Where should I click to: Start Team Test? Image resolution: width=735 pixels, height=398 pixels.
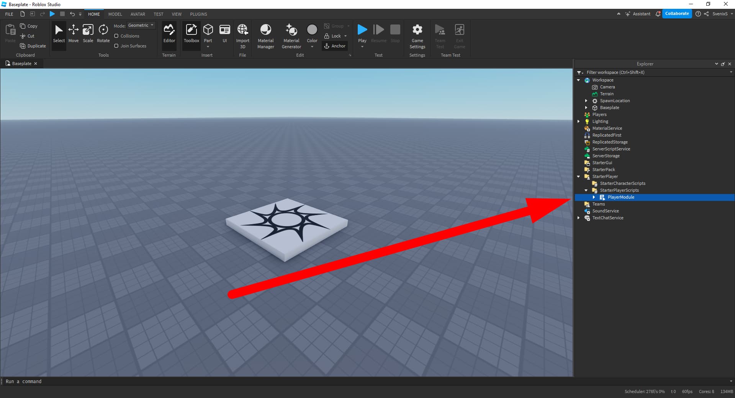point(440,34)
